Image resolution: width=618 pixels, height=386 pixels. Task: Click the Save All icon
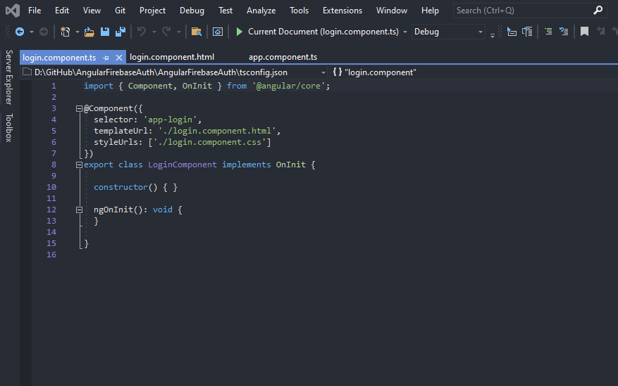click(120, 32)
